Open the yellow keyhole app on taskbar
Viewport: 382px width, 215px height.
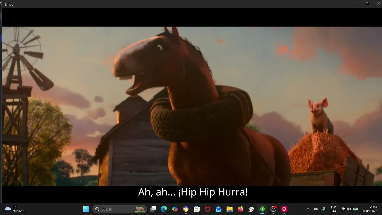[x=186, y=209]
